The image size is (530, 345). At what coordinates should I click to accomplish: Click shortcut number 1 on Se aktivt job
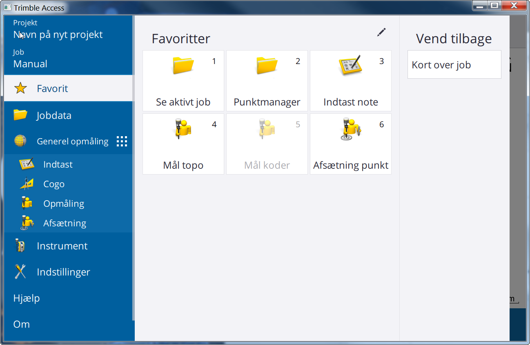214,61
